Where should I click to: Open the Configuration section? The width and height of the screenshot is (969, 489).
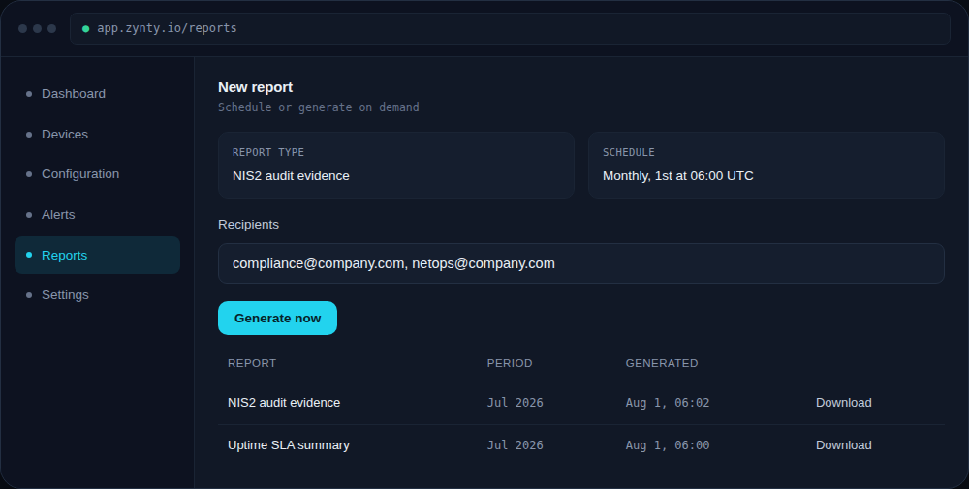(97, 174)
